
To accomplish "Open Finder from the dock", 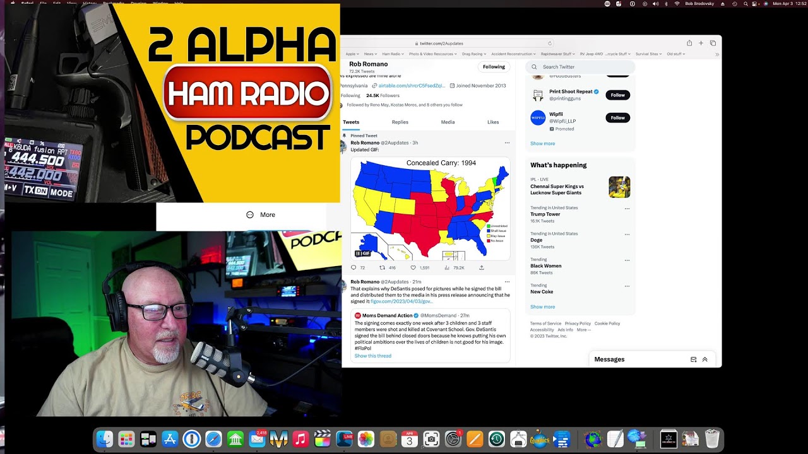I will tap(105, 439).
